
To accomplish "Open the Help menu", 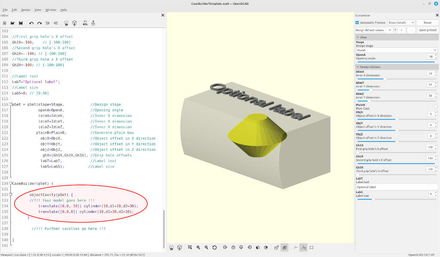I will pos(64,10).
